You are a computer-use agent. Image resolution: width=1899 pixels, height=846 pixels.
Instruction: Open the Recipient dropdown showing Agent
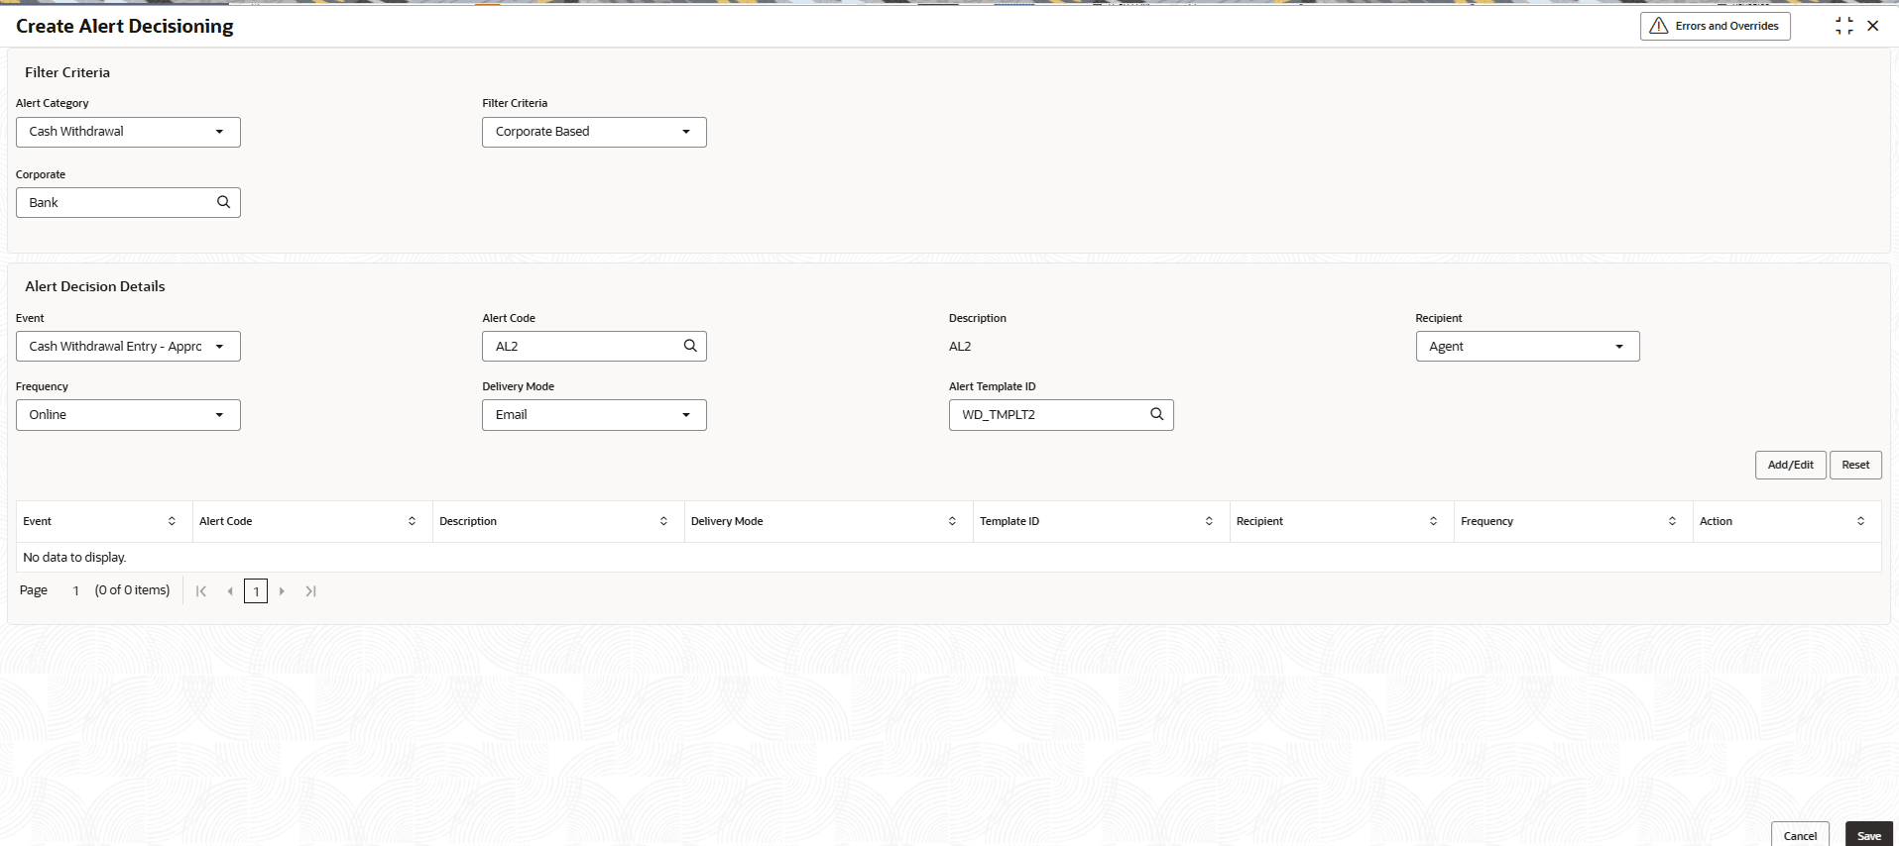(x=1527, y=347)
